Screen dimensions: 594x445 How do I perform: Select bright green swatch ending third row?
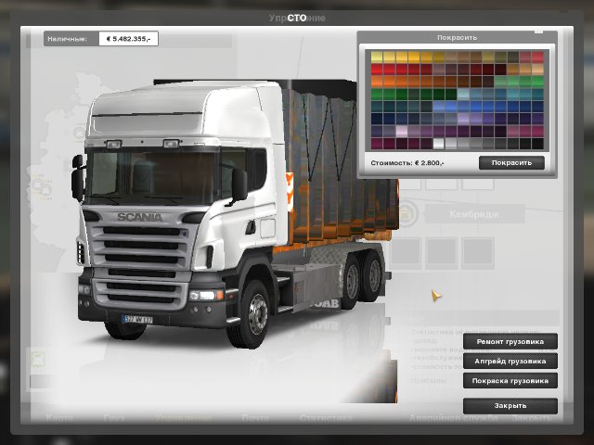[x=537, y=82]
